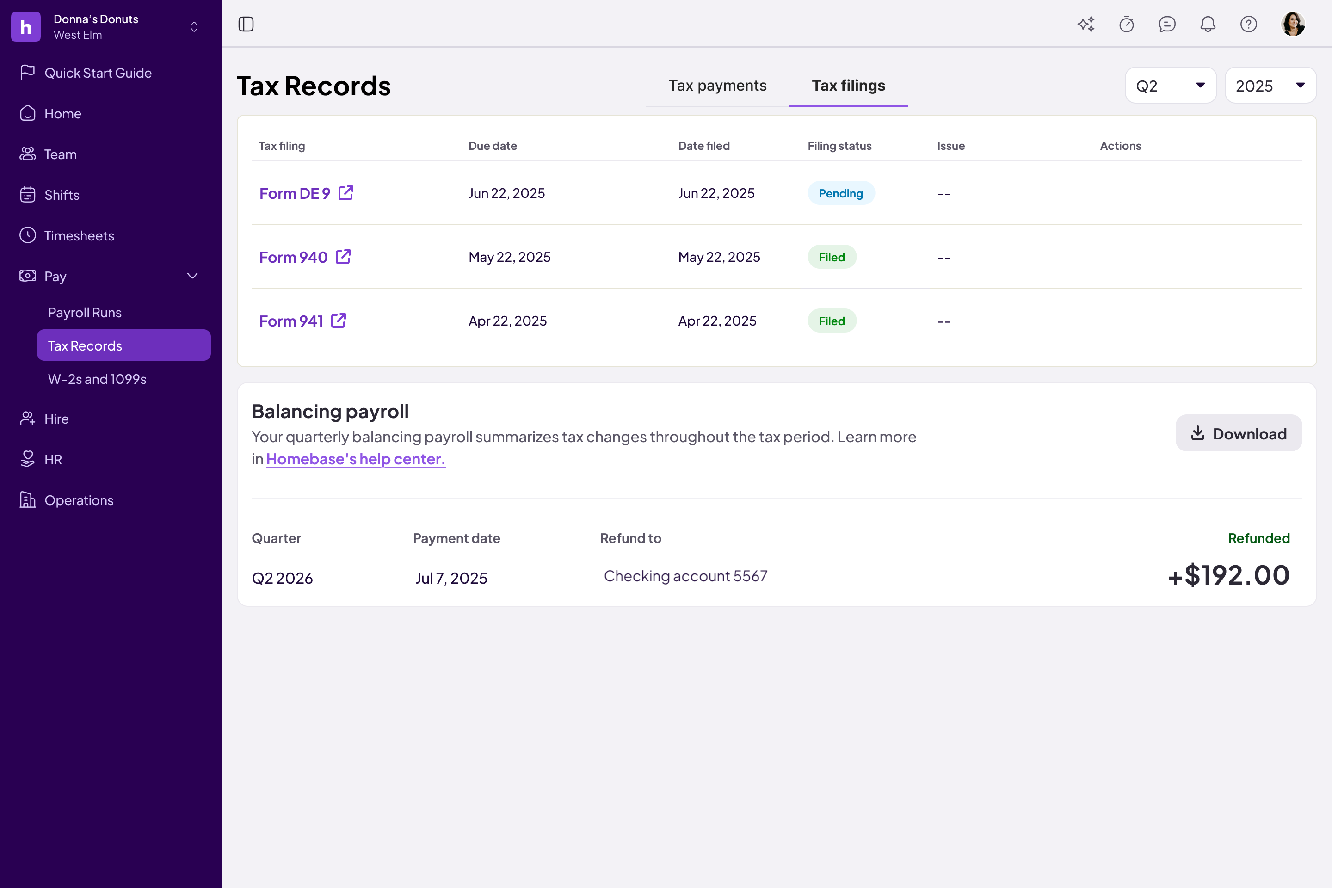
Task: Click the Q2 2026 quarter value
Action: pyautogui.click(x=282, y=578)
